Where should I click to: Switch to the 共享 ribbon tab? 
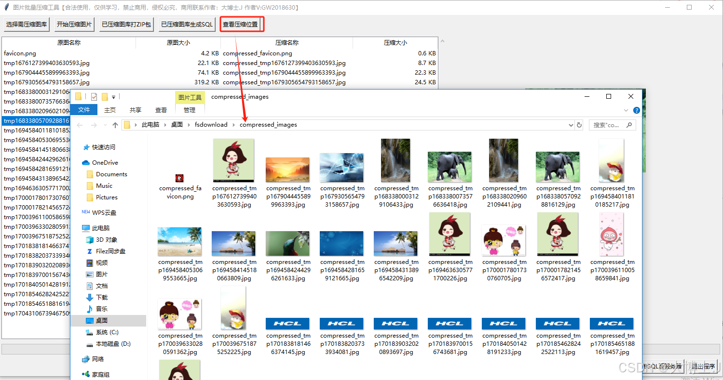pos(136,110)
